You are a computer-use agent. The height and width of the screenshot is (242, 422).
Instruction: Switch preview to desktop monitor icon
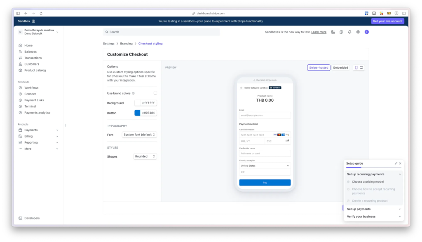point(361,68)
